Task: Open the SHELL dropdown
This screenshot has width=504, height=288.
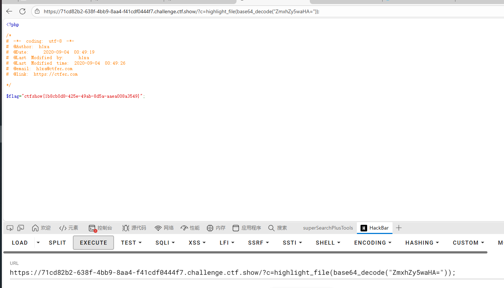Action: (328, 243)
